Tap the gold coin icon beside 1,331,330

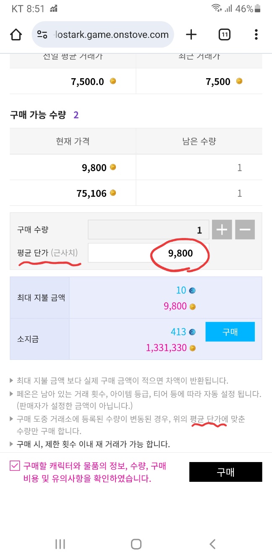[x=193, y=348]
